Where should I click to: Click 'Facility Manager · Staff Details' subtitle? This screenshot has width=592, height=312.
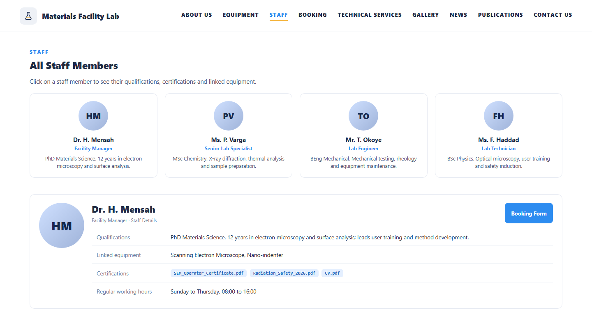pos(124,220)
